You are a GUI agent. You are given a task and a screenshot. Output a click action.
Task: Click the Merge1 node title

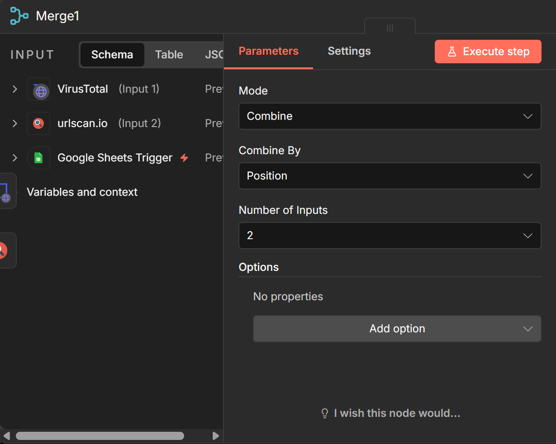pos(57,16)
